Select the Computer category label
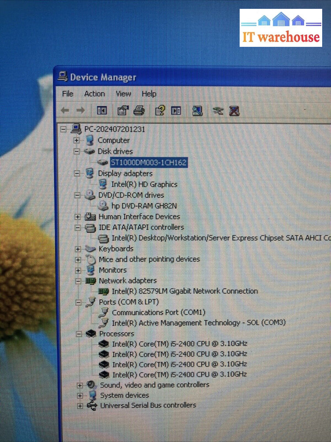The image size is (331, 442). 113,140
